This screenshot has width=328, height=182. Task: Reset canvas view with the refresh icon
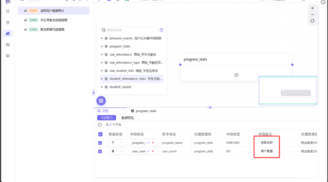[312, 21]
